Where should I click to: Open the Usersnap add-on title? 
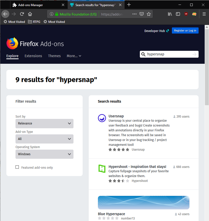(x=116, y=116)
